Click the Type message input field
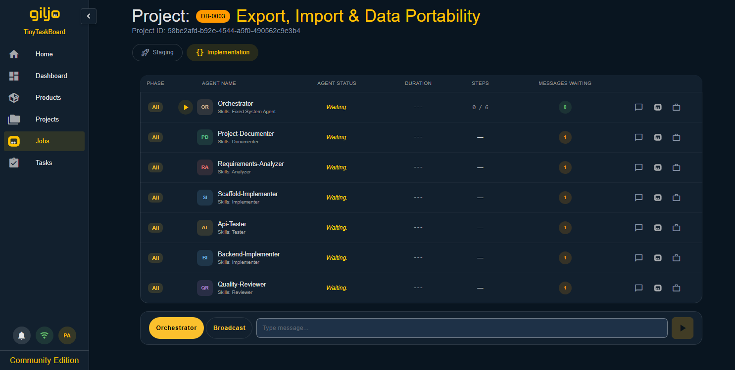 pos(462,328)
